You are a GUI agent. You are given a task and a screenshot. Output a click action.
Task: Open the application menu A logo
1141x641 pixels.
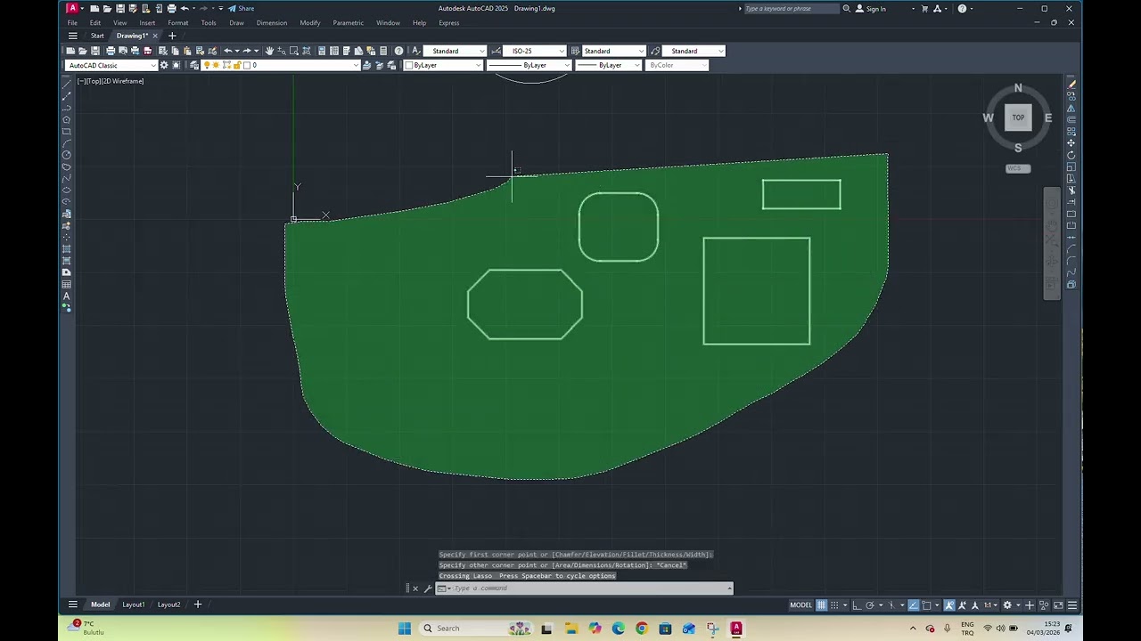point(72,8)
